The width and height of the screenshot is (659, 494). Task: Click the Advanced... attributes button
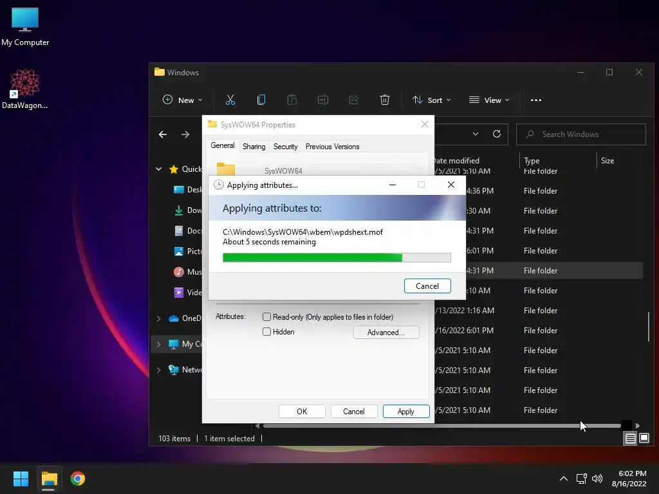pos(386,333)
